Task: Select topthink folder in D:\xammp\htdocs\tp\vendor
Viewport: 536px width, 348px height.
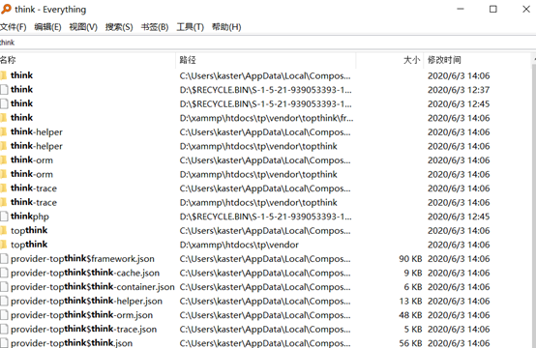Action: 29,245
